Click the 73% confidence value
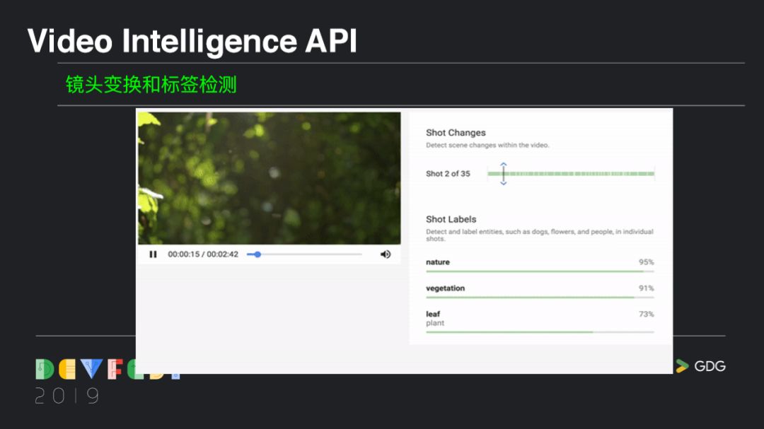Viewport: 764px width, 429px height. point(646,314)
